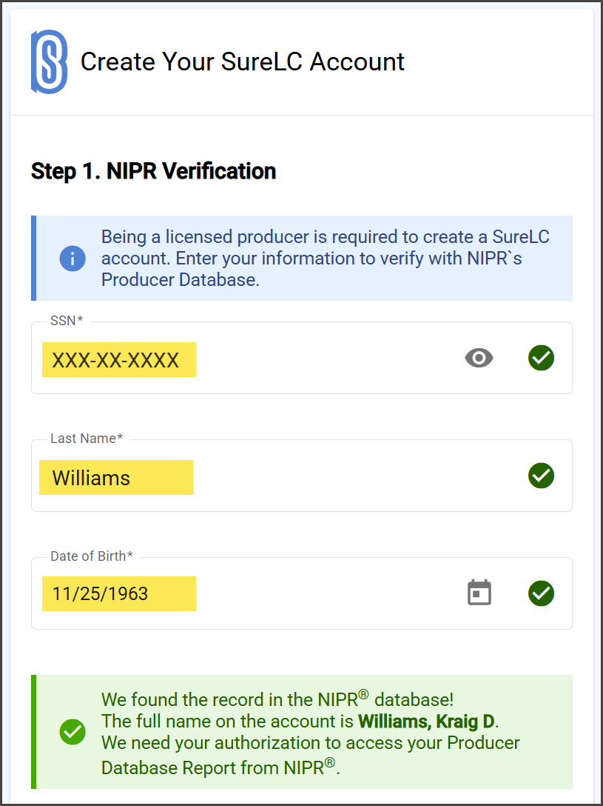The height and width of the screenshot is (806, 603).
Task: Click the text 'We found the record in the NIPR database!'
Action: click(277, 699)
